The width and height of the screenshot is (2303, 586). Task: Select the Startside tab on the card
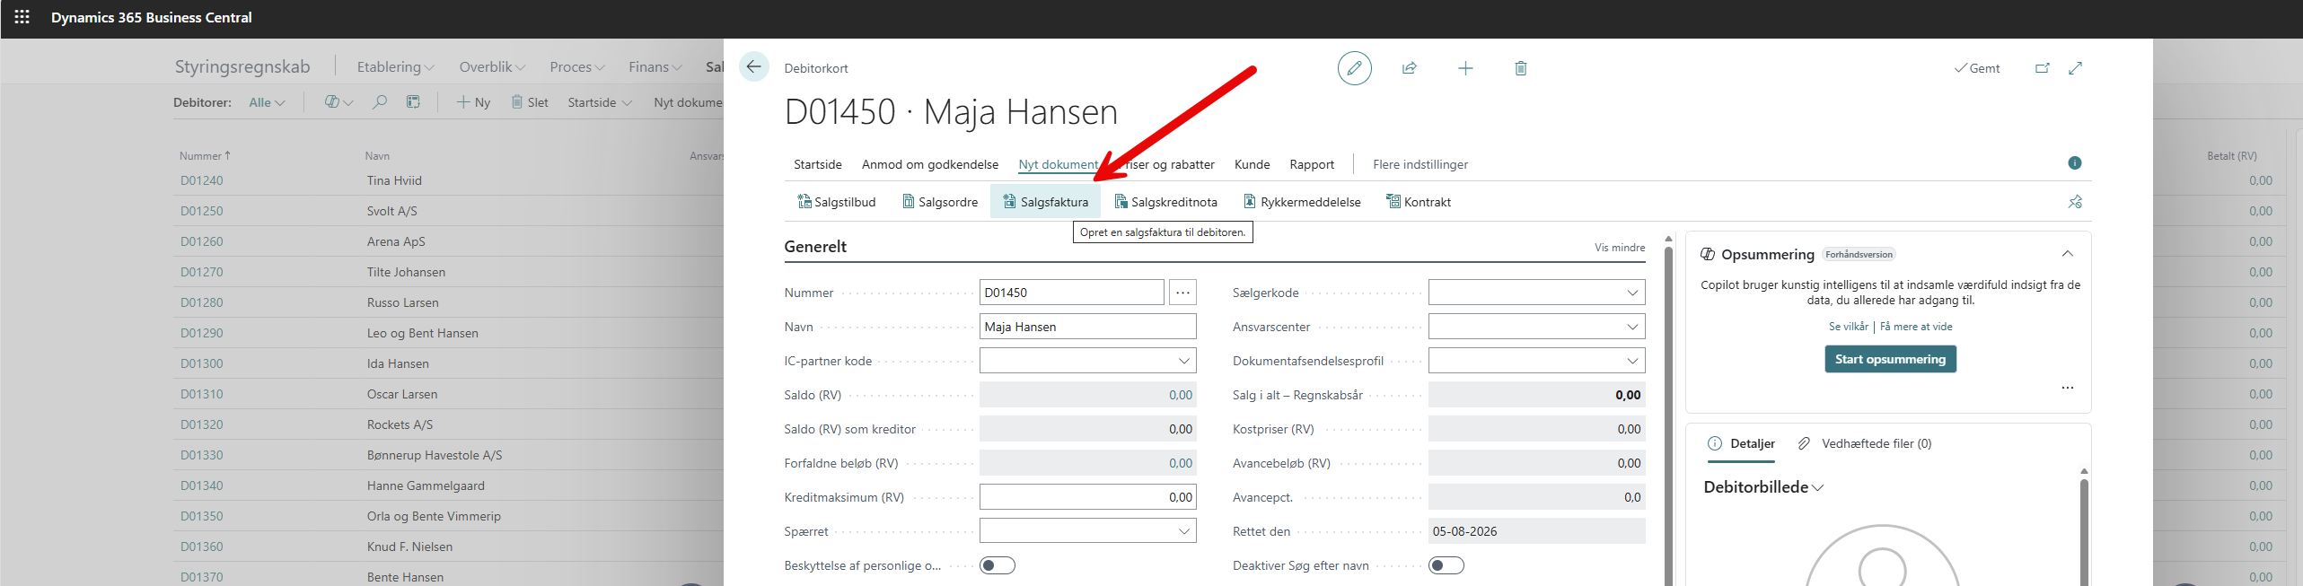[x=818, y=164]
